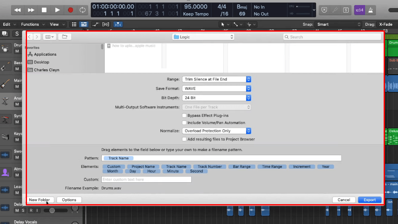
Task: Check Add resulting files to Project Browser
Action: pyautogui.click(x=184, y=139)
